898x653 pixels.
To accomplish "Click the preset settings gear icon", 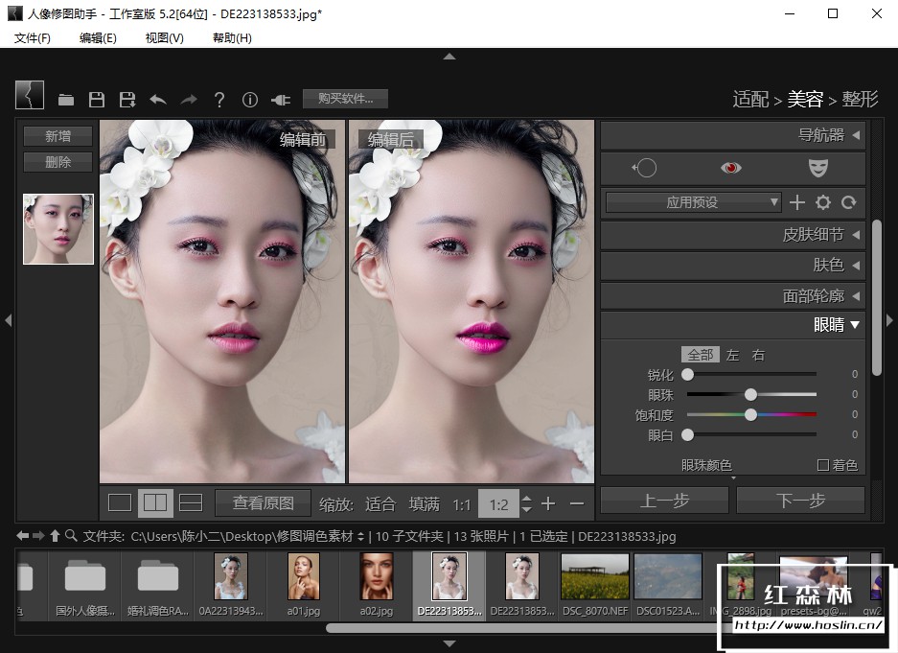I will click(822, 202).
